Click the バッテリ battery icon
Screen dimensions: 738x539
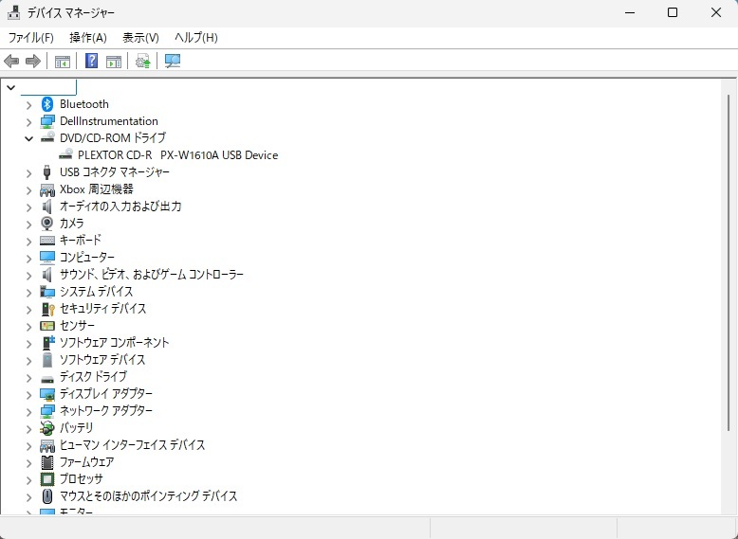[x=47, y=428]
